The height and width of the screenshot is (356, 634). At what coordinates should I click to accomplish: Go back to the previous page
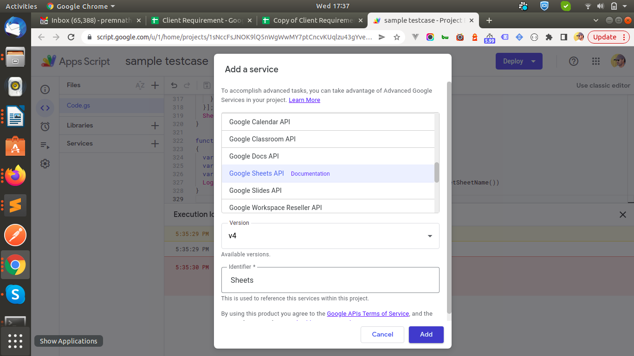pos(41,37)
